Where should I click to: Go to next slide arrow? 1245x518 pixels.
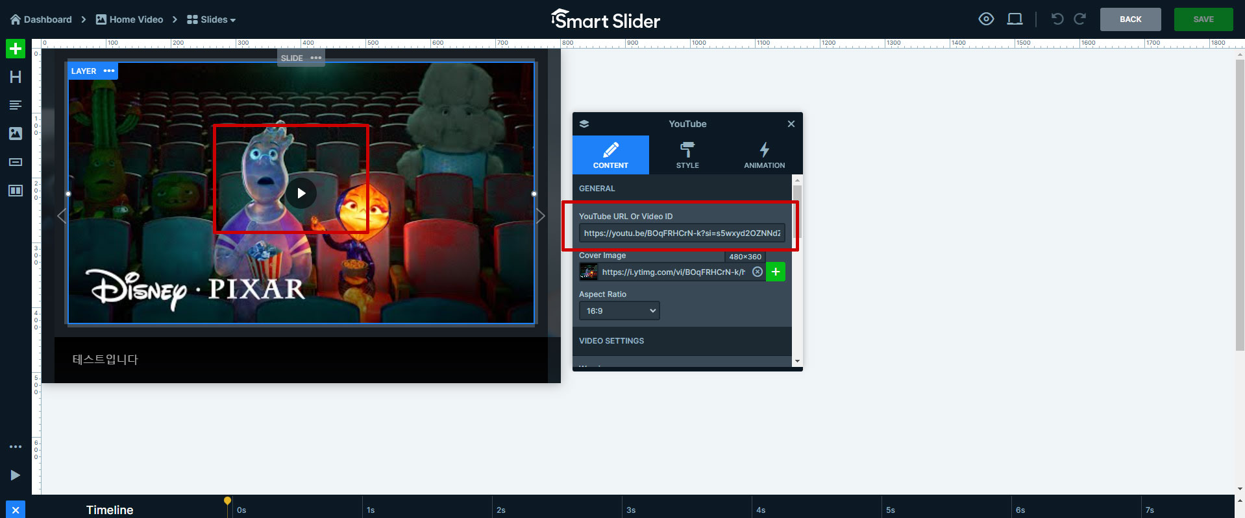coord(540,216)
